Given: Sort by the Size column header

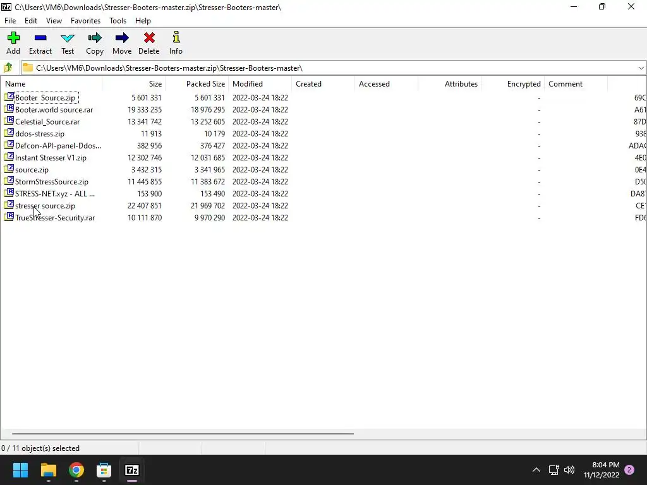Looking at the screenshot, I should pos(134,84).
